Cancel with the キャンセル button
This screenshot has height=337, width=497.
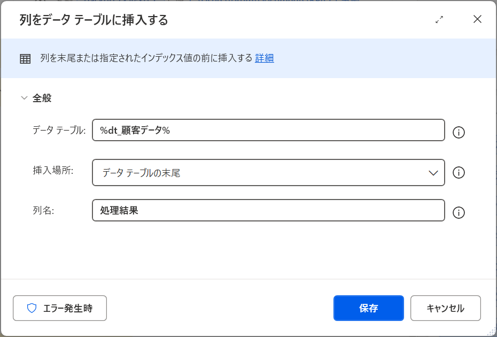(445, 308)
